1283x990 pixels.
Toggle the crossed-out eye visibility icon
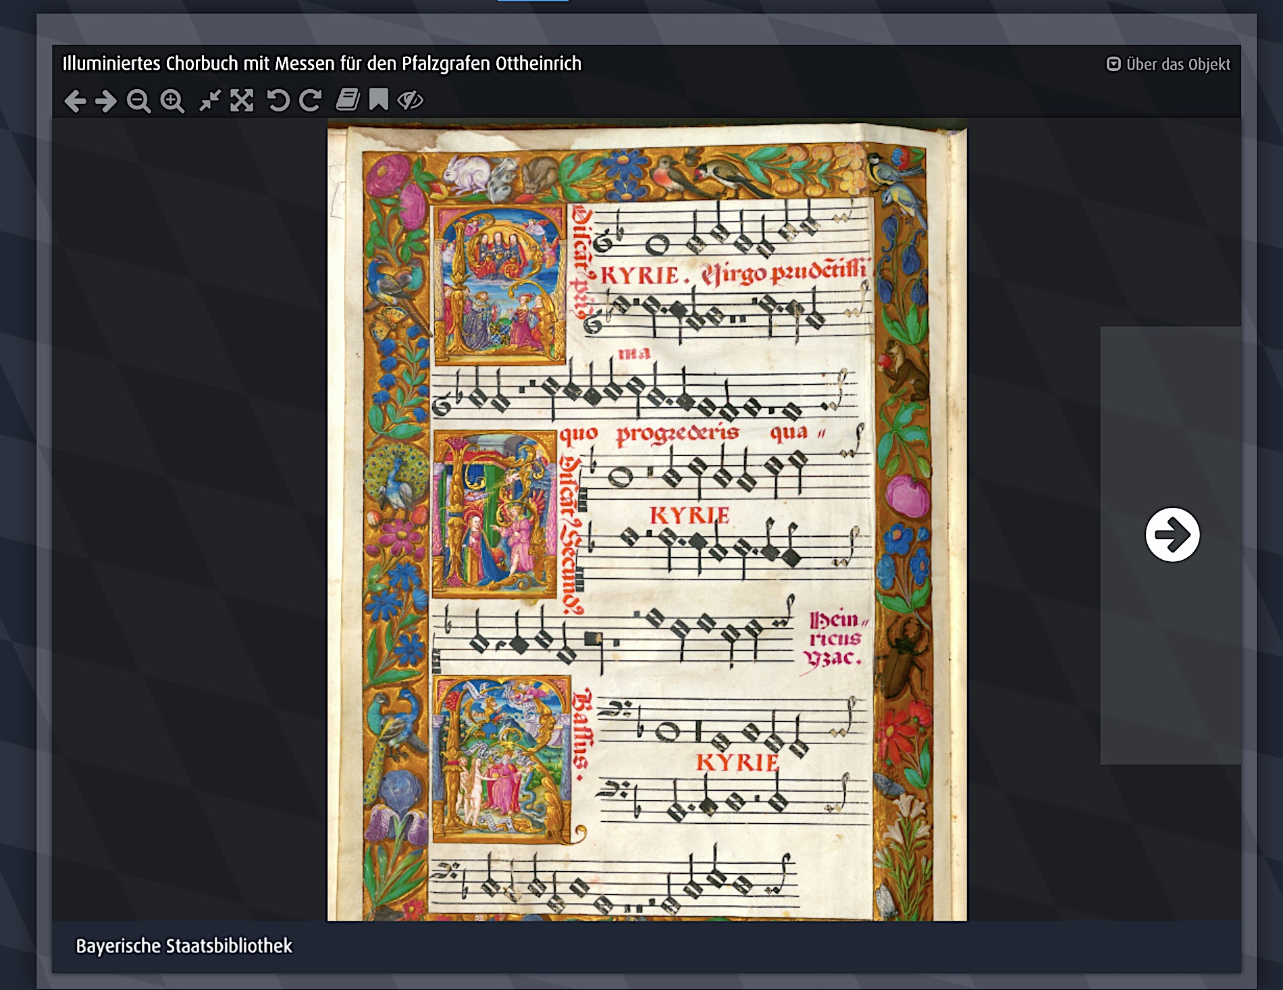click(x=410, y=101)
